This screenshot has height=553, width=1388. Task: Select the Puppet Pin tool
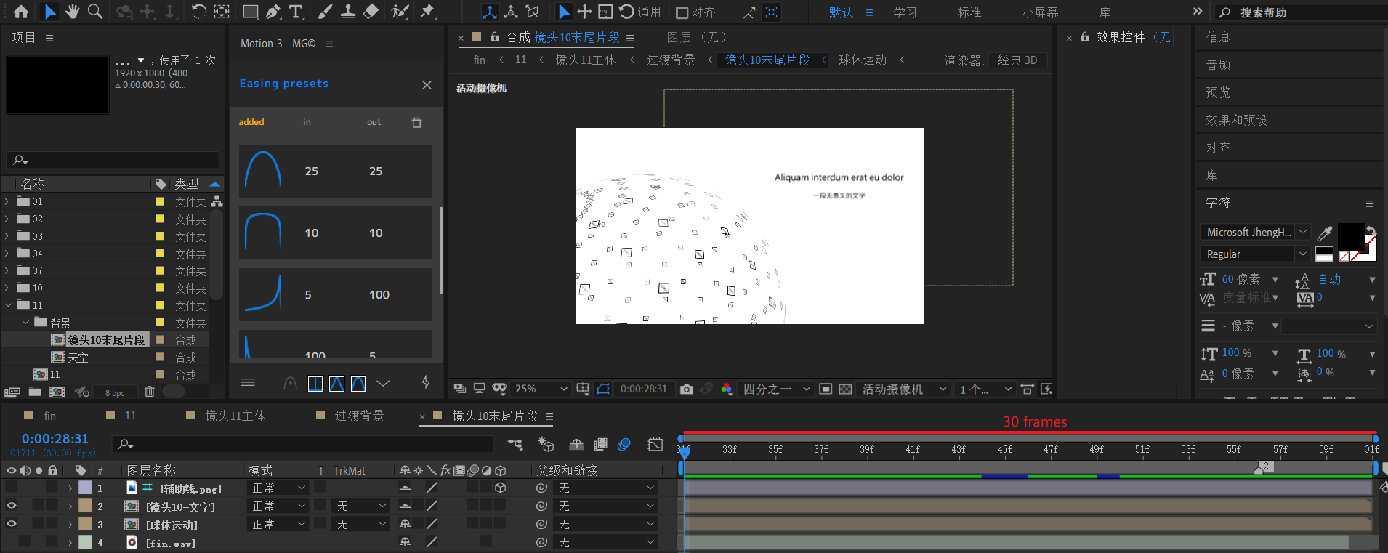click(x=428, y=12)
